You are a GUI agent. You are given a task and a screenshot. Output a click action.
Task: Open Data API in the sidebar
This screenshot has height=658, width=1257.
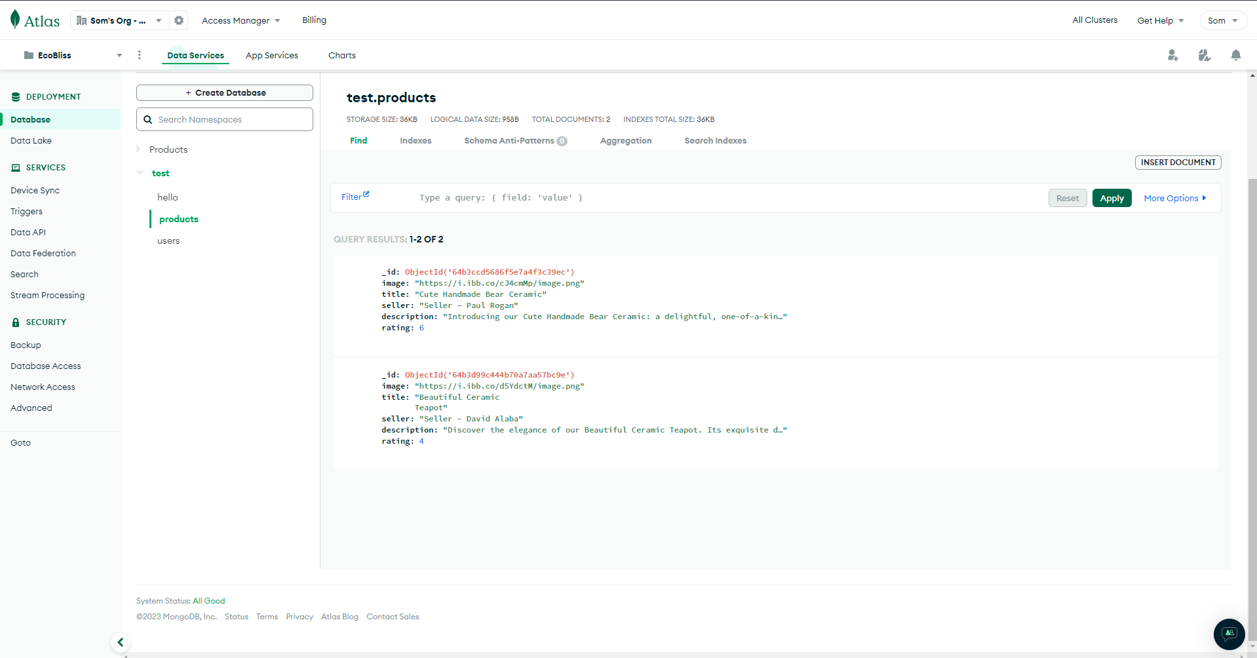pos(28,232)
